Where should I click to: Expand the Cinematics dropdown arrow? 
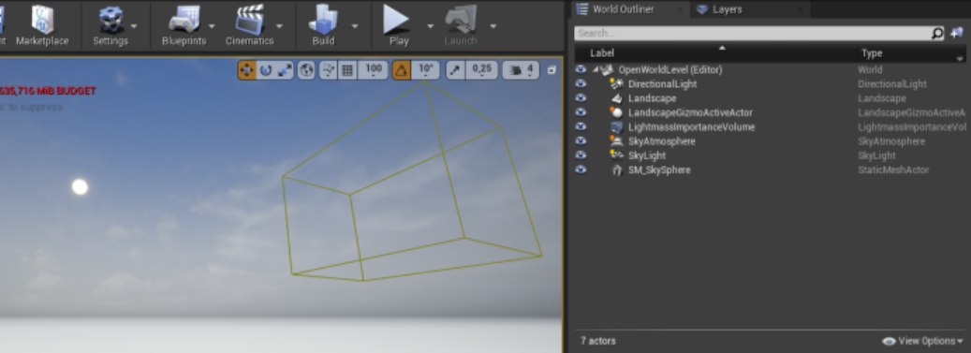pos(279,26)
